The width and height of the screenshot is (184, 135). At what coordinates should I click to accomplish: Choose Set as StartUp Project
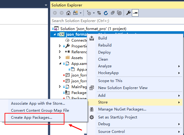[x=135, y=117]
